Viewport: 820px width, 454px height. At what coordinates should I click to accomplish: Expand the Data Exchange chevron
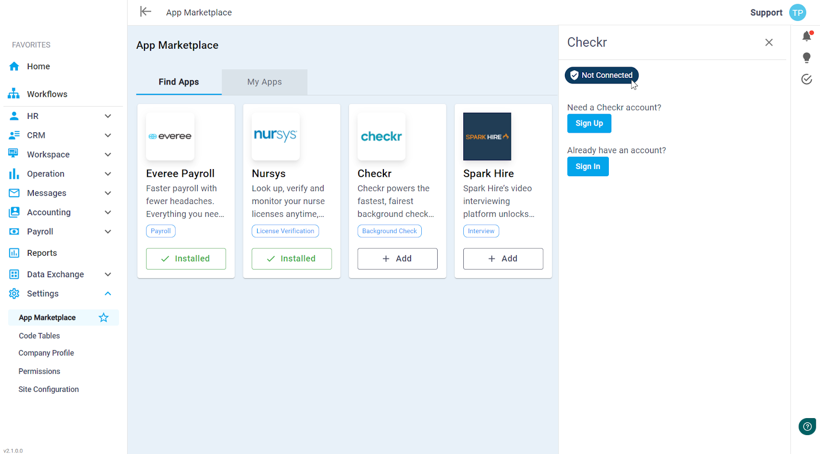[x=108, y=274]
